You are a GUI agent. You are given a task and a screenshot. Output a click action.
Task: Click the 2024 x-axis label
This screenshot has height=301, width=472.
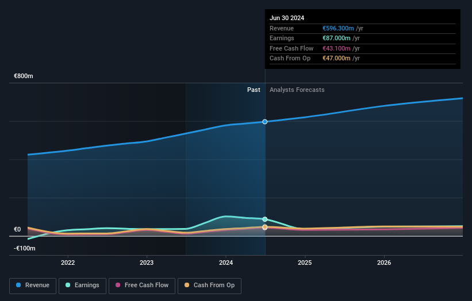coord(226,263)
